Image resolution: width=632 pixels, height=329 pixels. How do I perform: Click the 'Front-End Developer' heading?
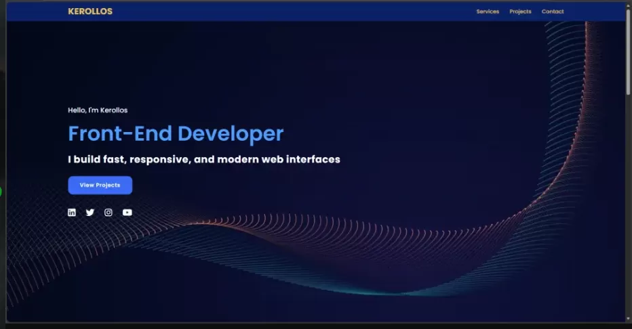176,133
